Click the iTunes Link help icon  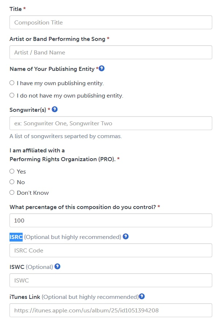tap(142, 296)
